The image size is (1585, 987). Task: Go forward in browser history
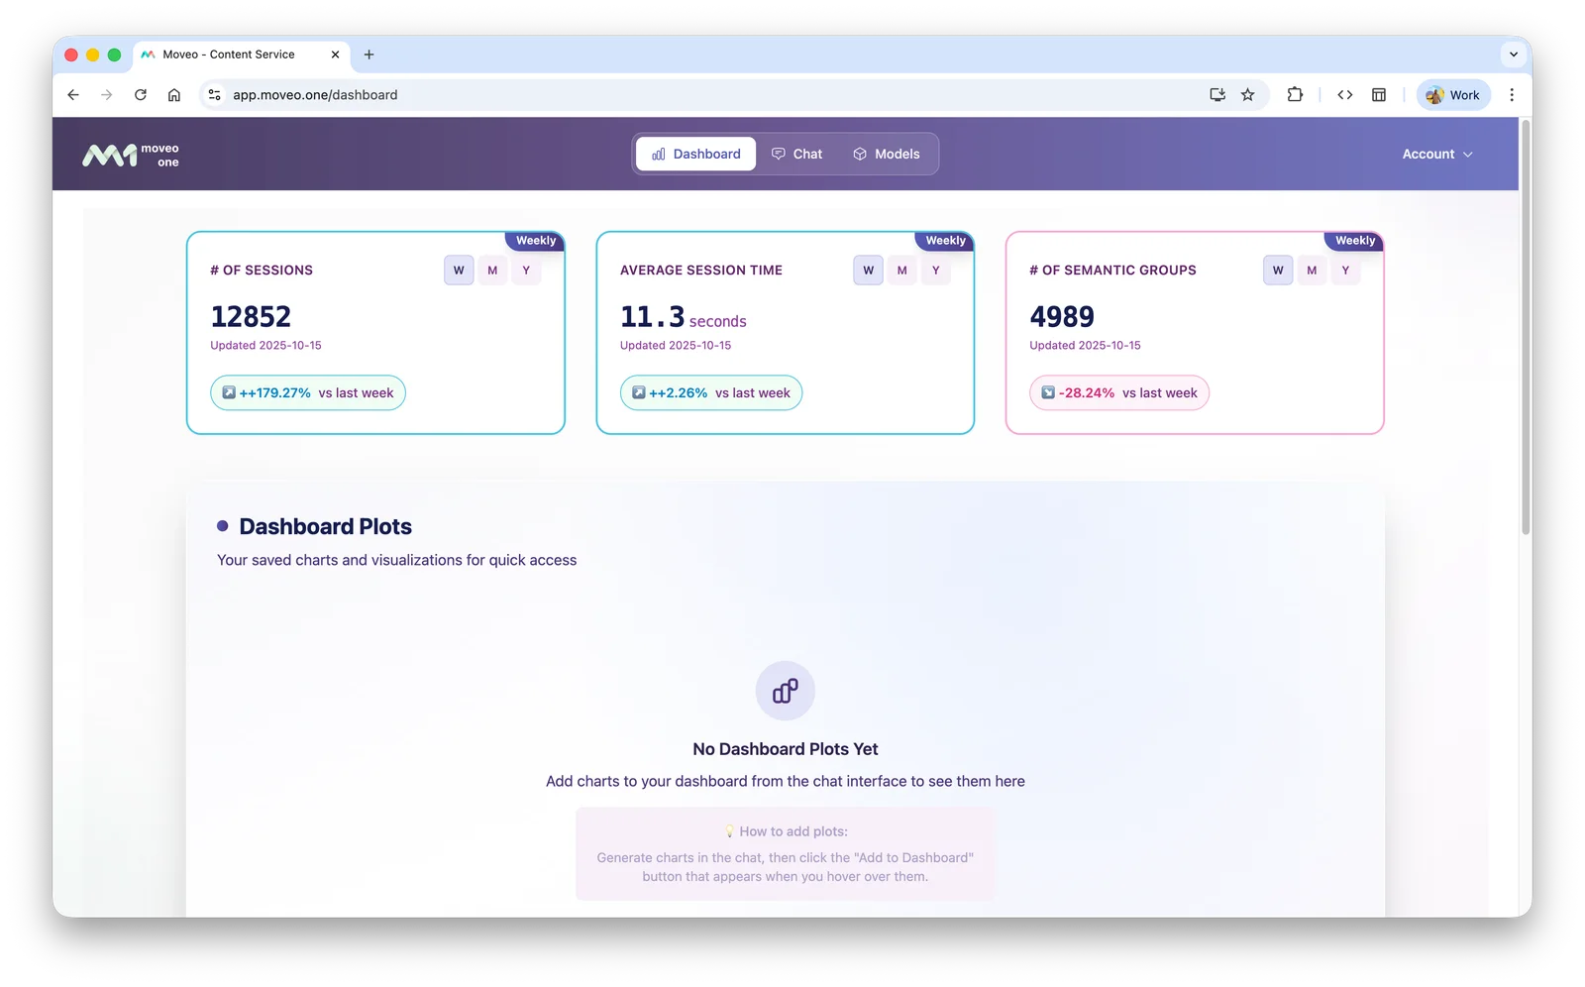(x=107, y=95)
